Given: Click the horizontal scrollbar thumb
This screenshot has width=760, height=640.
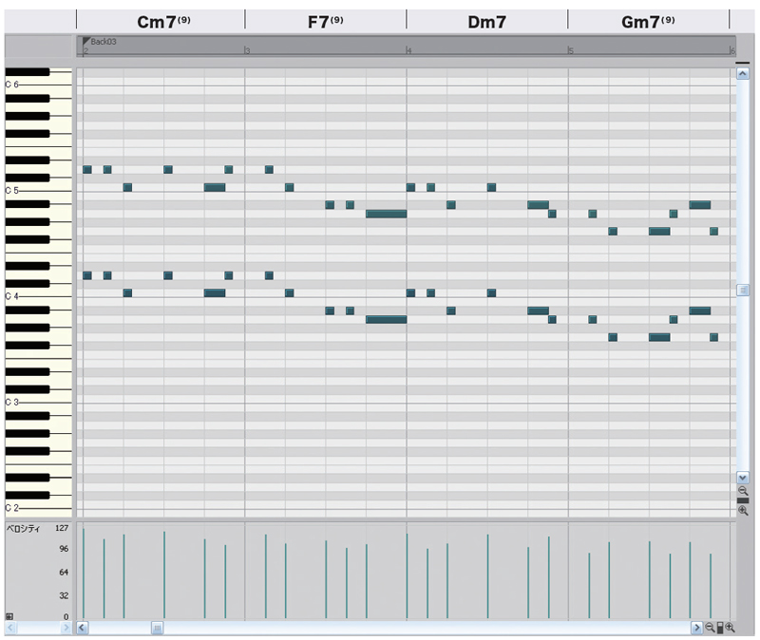Looking at the screenshot, I should coord(157,629).
